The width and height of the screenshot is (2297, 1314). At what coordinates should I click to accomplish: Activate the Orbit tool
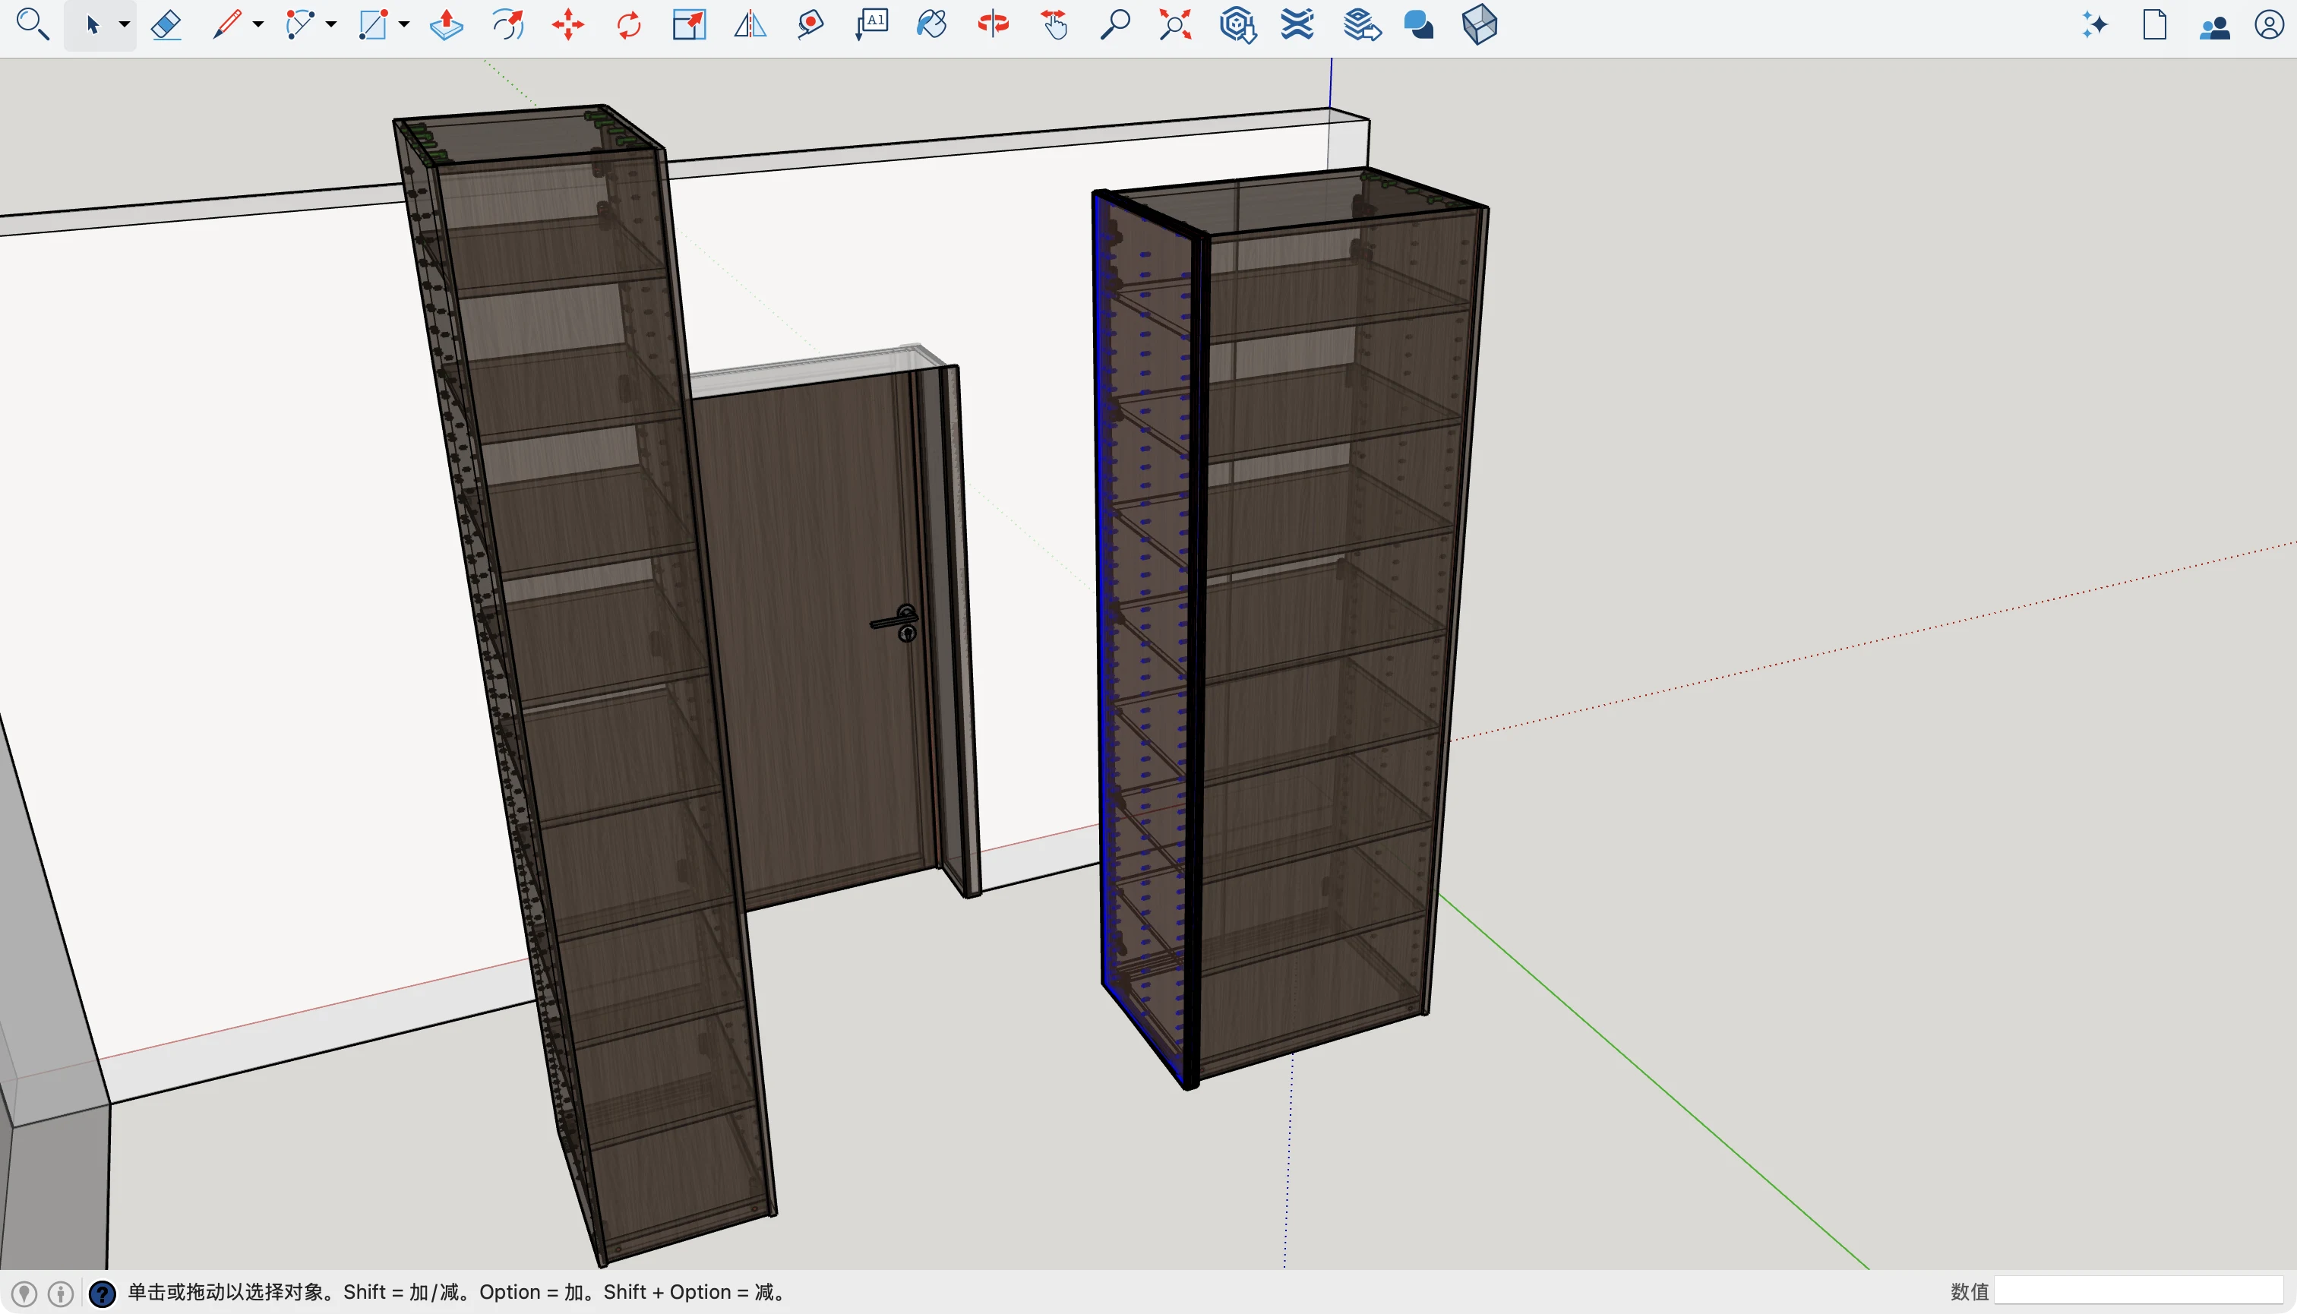pos(993,24)
